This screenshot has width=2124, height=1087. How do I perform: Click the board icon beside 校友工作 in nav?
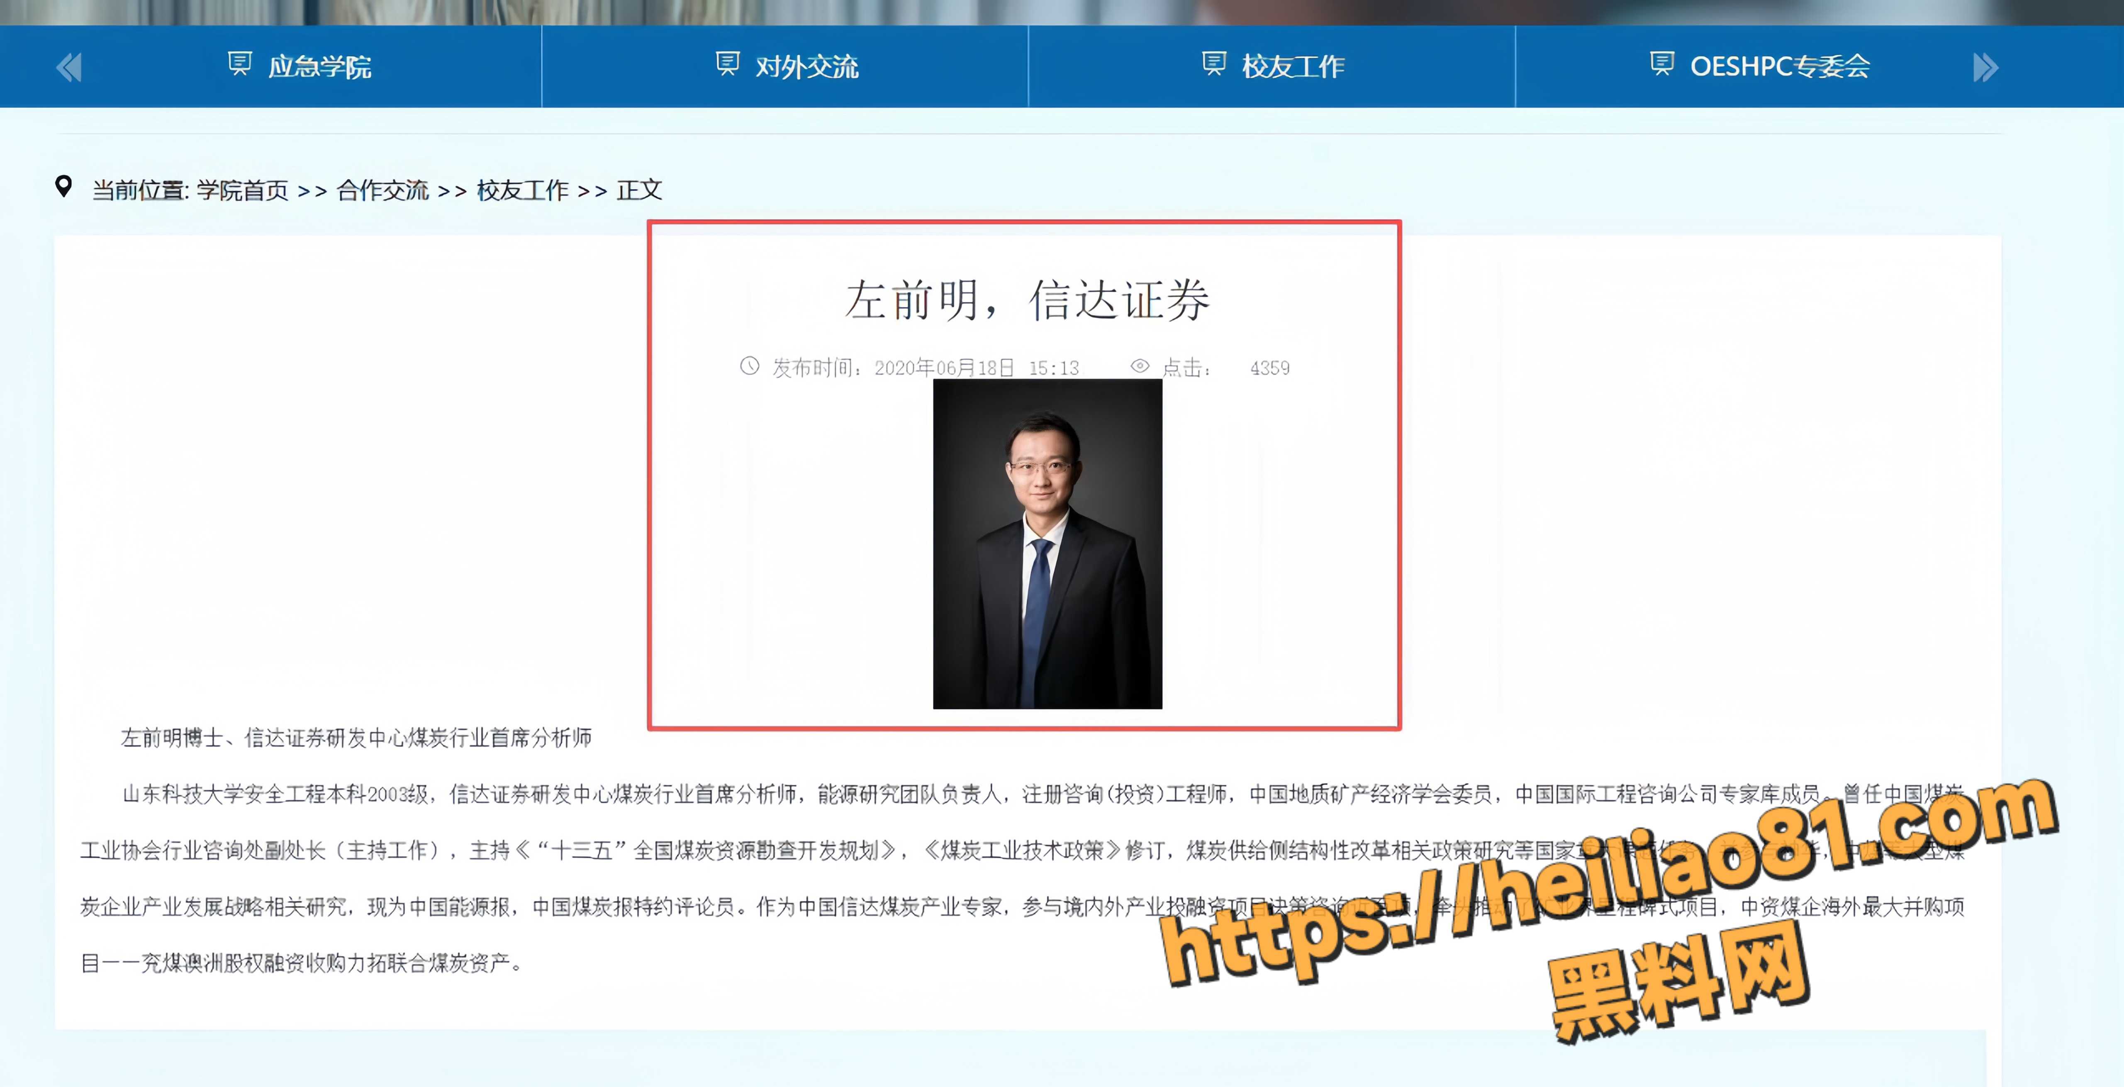[x=1214, y=63]
